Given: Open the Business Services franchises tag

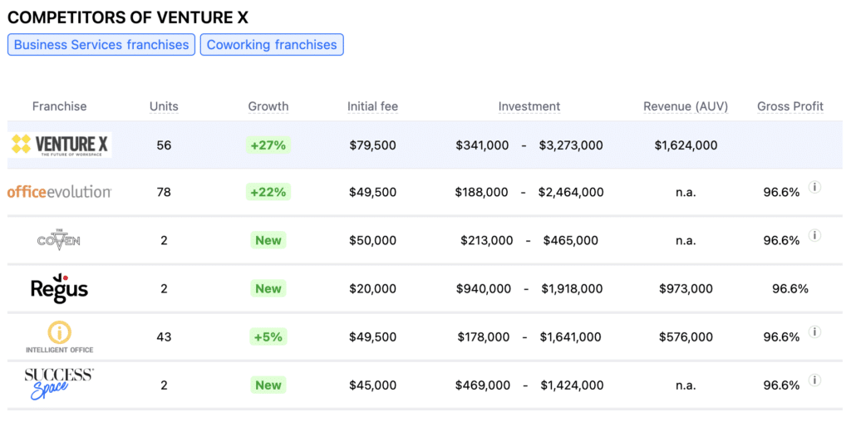Looking at the screenshot, I should point(101,45).
